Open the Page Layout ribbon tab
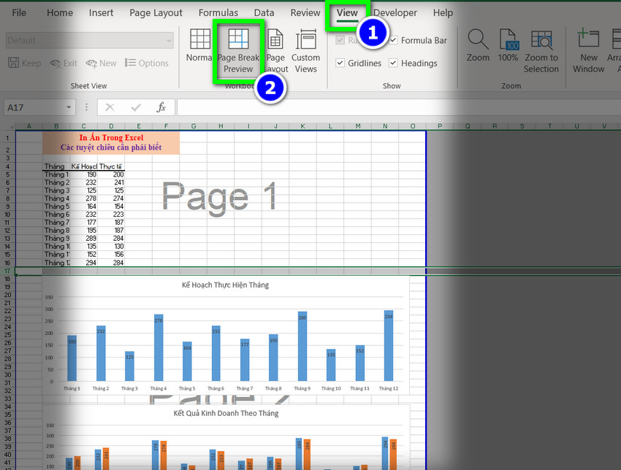The image size is (621, 470). 156,12
